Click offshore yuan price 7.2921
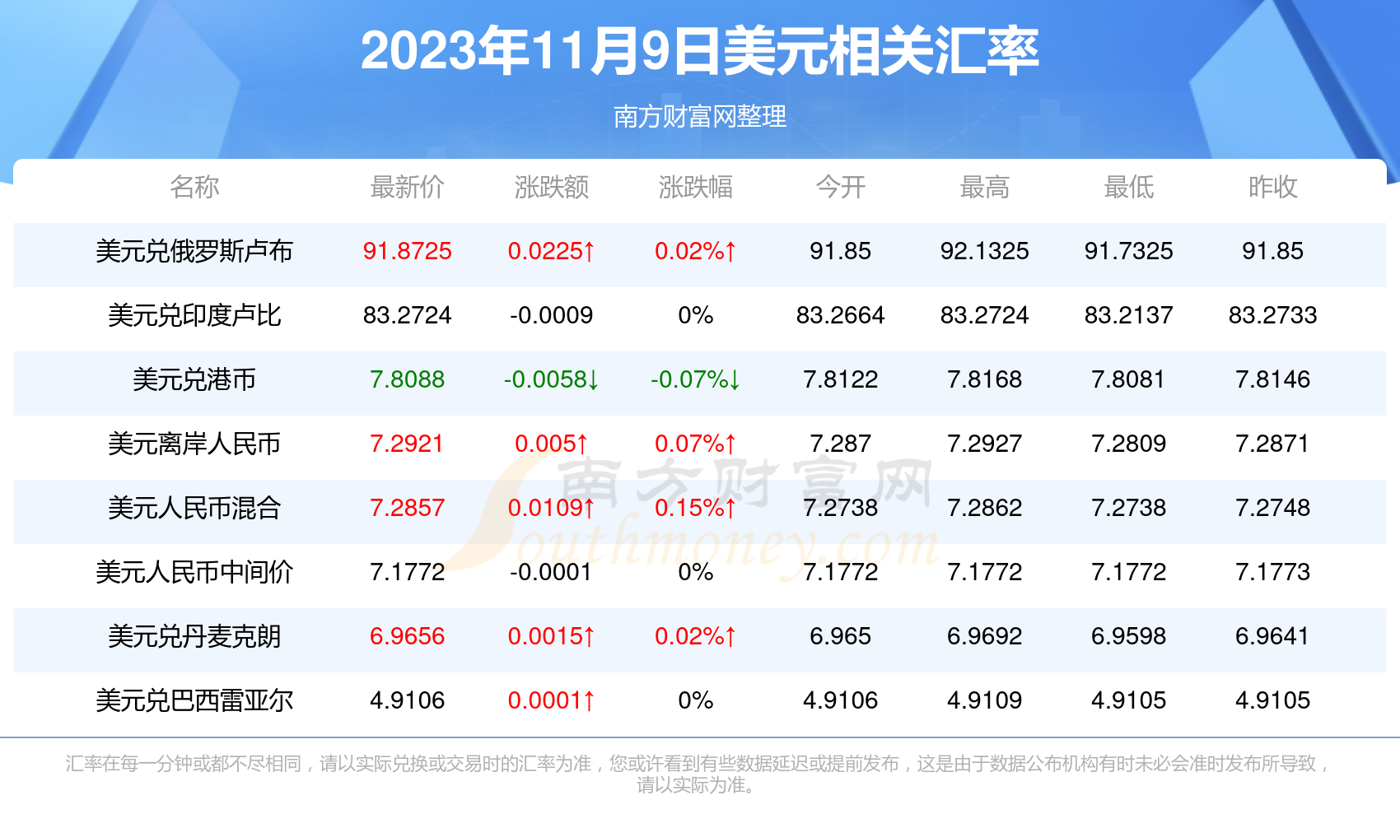1400x823 pixels. click(408, 444)
